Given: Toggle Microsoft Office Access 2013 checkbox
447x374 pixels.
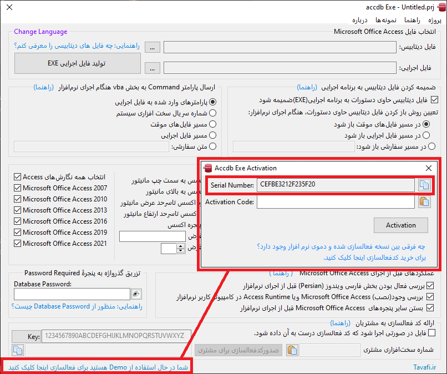Looking at the screenshot, I should point(17,210).
